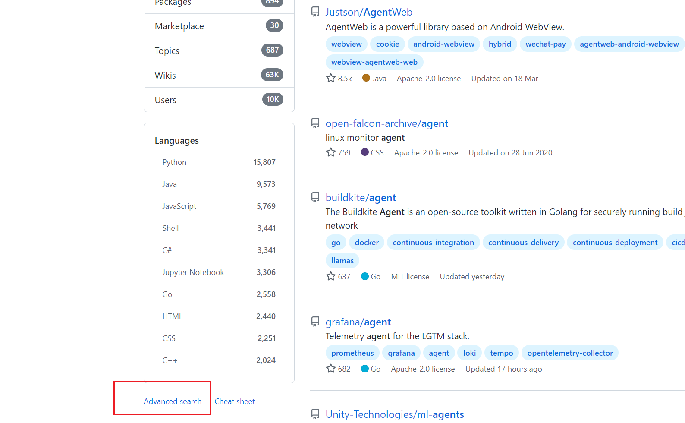
Task: Select the webview topic tag
Action: coord(346,44)
